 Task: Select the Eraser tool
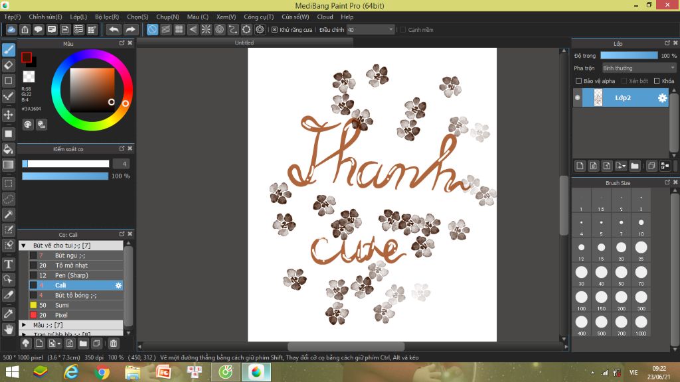click(8, 66)
